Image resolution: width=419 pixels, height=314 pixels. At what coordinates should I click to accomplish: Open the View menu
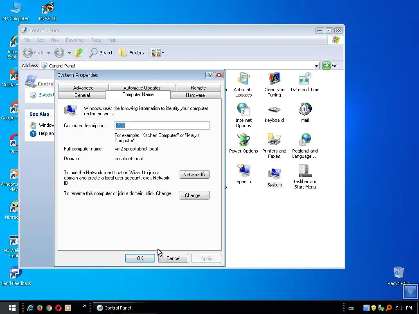55,40
